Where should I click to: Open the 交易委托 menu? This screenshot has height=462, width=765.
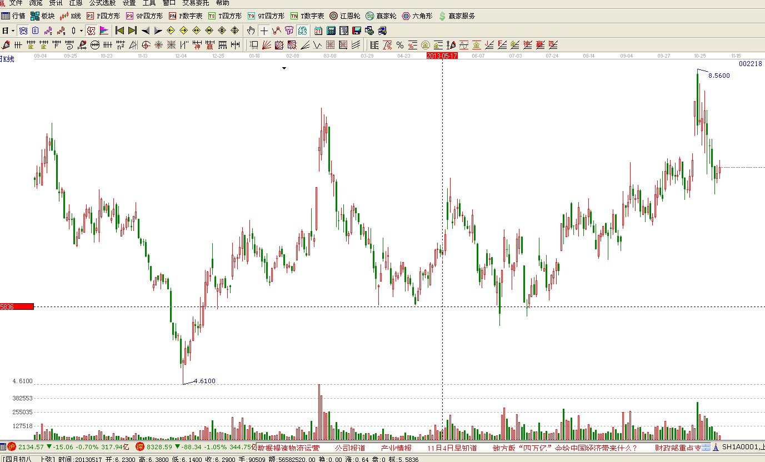196,3
